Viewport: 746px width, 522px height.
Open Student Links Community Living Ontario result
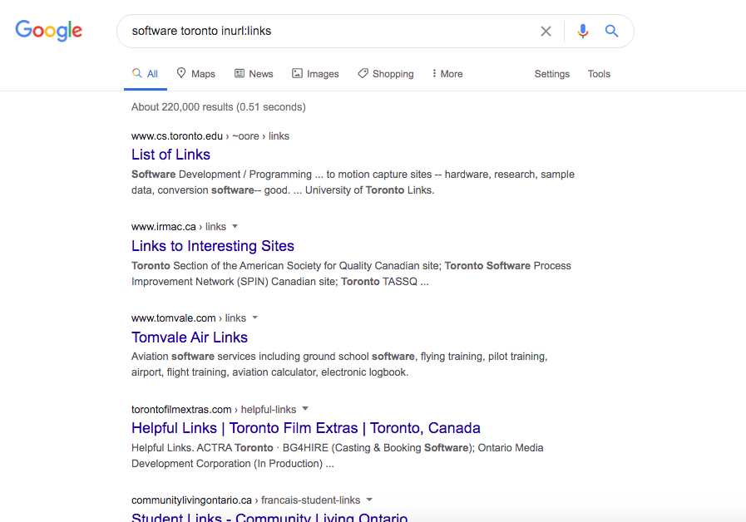[269, 517]
